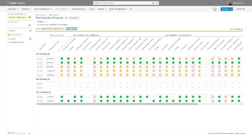
Task: Open the site link in first SIV Planned row
Action: click(40, 84)
